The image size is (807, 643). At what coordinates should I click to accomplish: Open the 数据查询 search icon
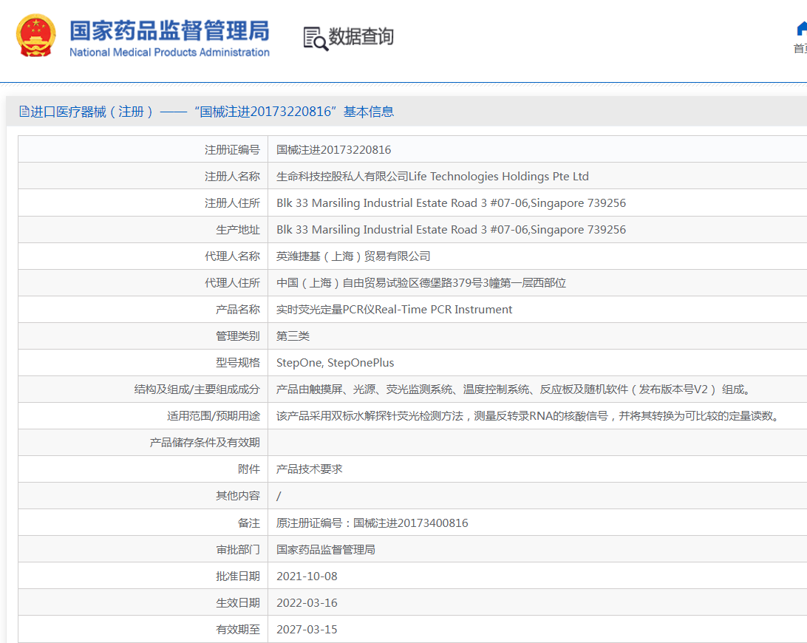[x=315, y=38]
